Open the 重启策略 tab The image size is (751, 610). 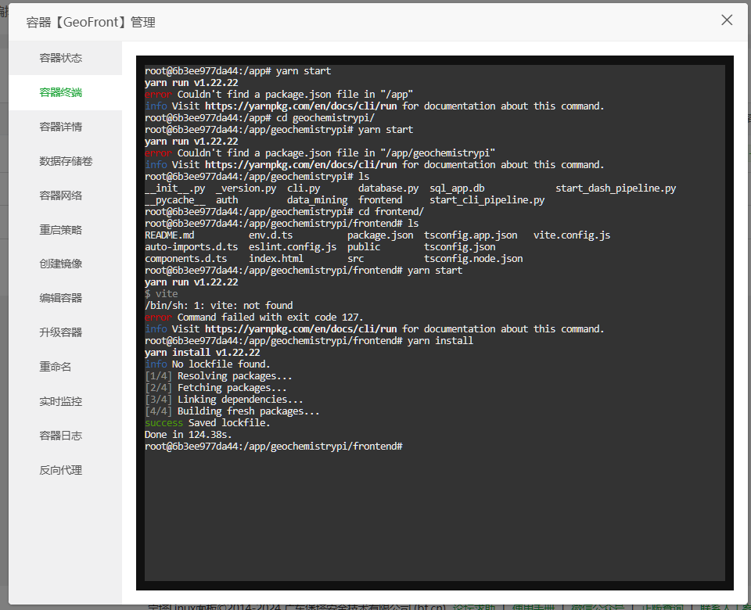click(65, 230)
